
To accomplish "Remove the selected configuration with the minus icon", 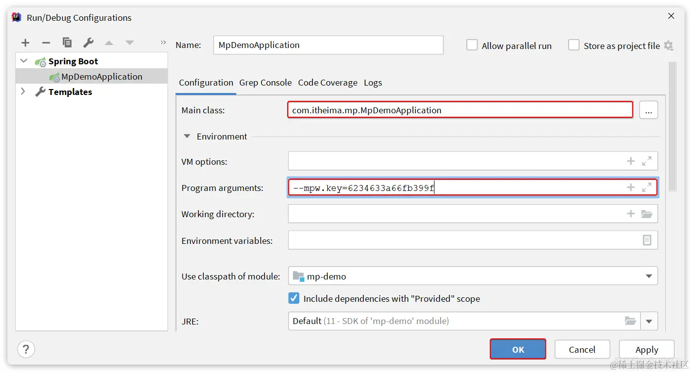I will [x=46, y=43].
